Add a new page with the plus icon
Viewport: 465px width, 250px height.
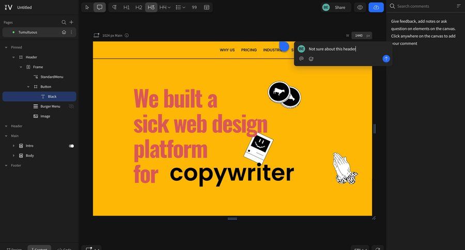71,22
